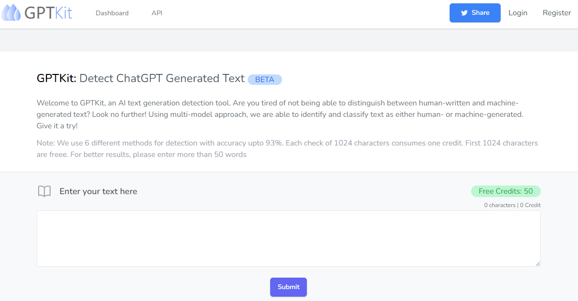Click the Share button
Screen dimensions: 578x301
(x=475, y=13)
